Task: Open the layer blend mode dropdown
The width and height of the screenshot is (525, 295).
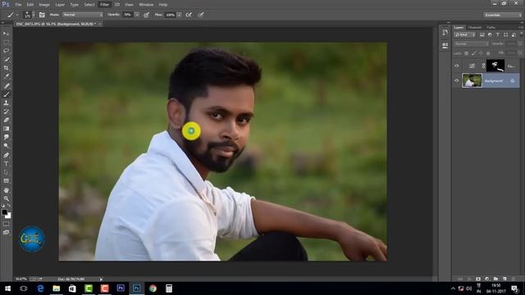Action: [471, 43]
